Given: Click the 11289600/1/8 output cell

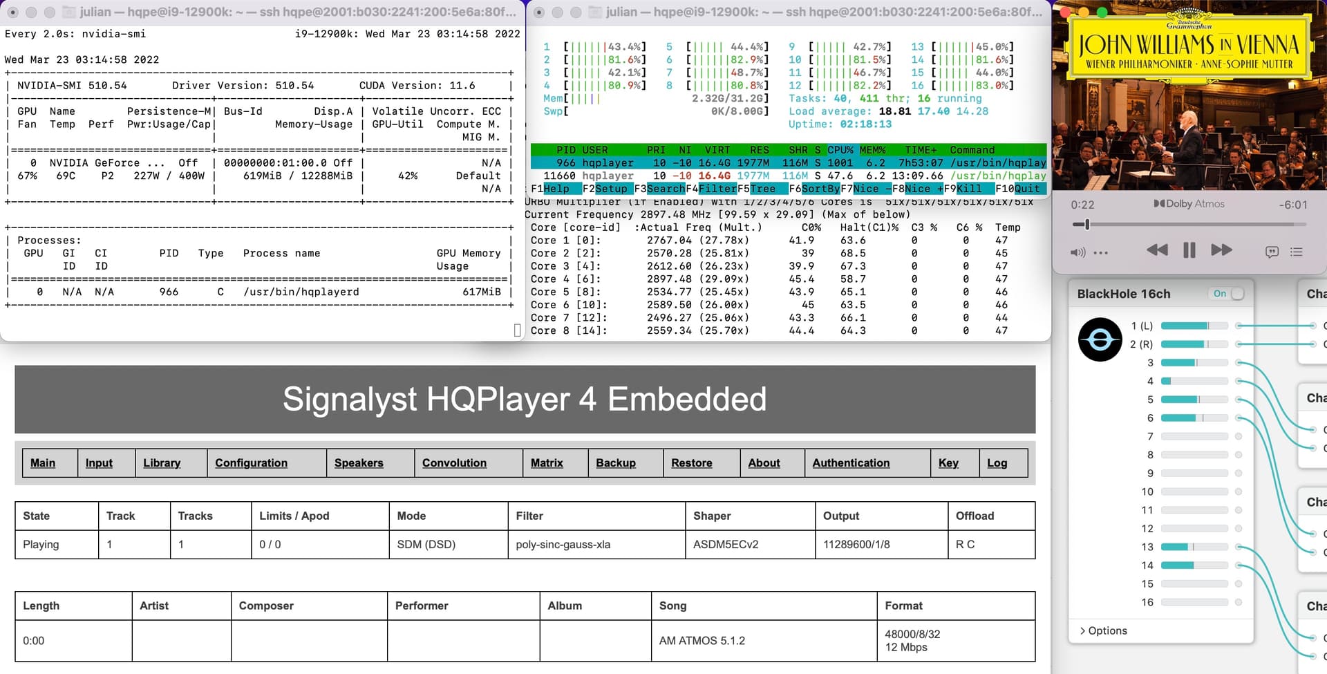Looking at the screenshot, I should (x=881, y=544).
